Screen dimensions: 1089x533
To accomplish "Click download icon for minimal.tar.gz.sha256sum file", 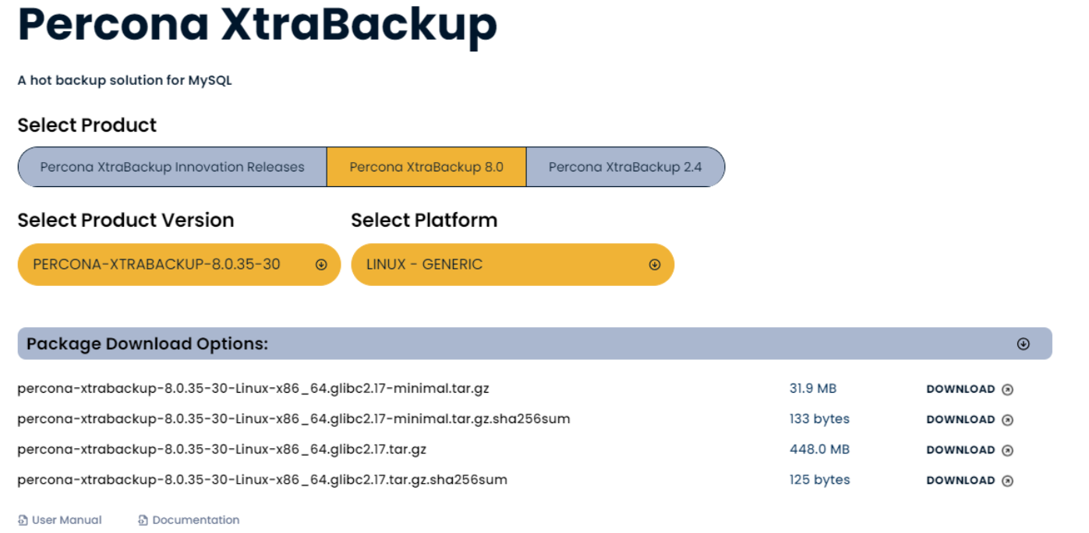I will (1007, 420).
